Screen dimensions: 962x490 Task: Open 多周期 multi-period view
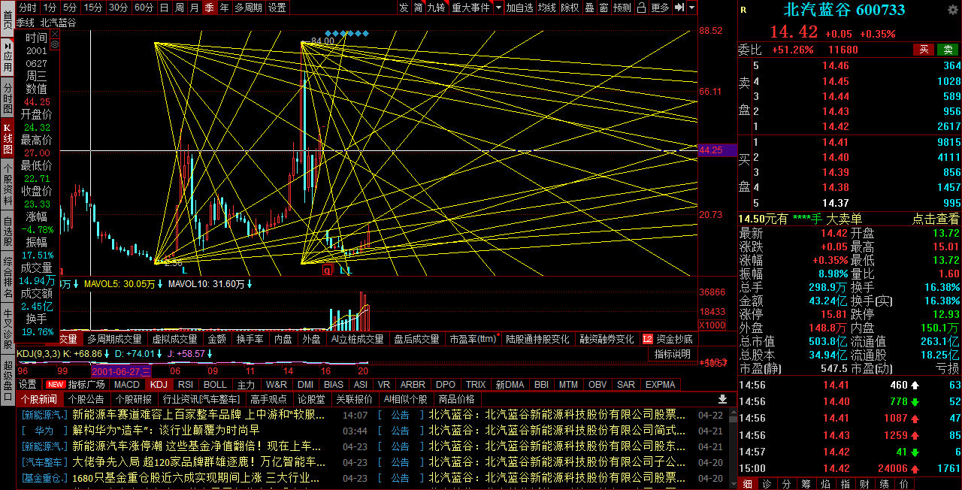(248, 8)
